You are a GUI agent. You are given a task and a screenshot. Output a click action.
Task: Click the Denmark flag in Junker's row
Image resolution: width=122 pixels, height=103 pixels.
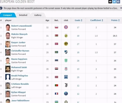[x=57, y=44]
